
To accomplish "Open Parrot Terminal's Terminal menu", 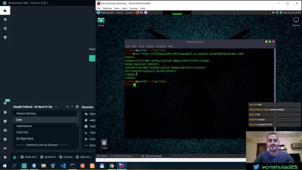I will pos(161,46).
